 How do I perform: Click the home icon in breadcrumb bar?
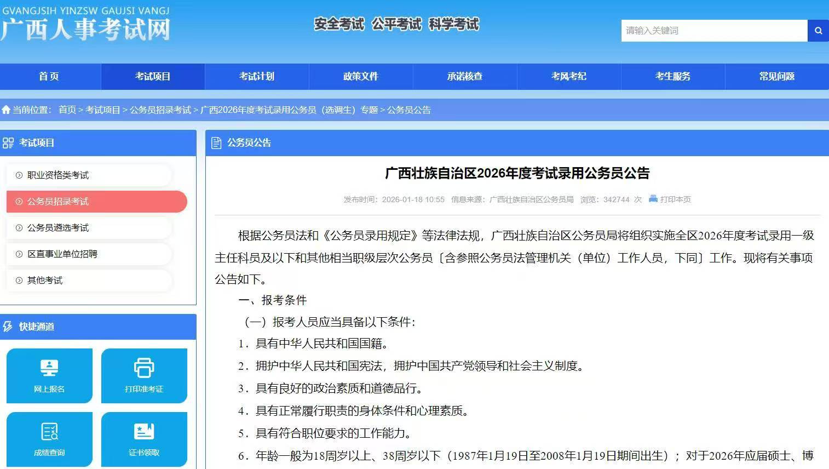pyautogui.click(x=6, y=110)
